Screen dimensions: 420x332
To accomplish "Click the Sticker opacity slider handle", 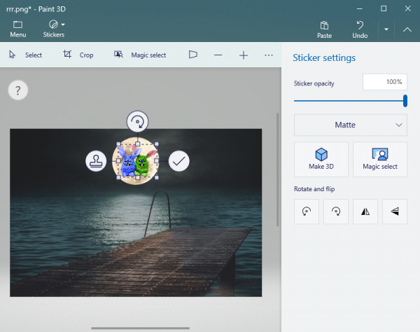I will click(405, 101).
